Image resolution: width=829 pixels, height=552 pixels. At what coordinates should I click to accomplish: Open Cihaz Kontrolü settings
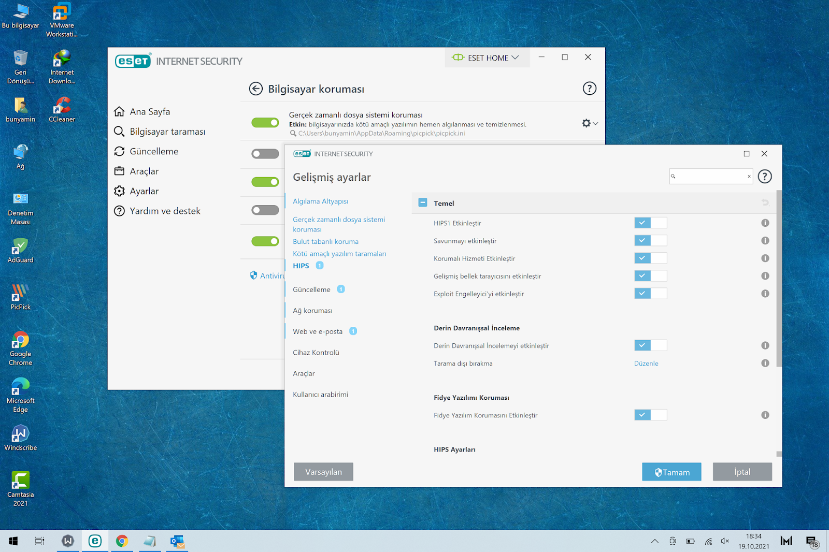[316, 353]
